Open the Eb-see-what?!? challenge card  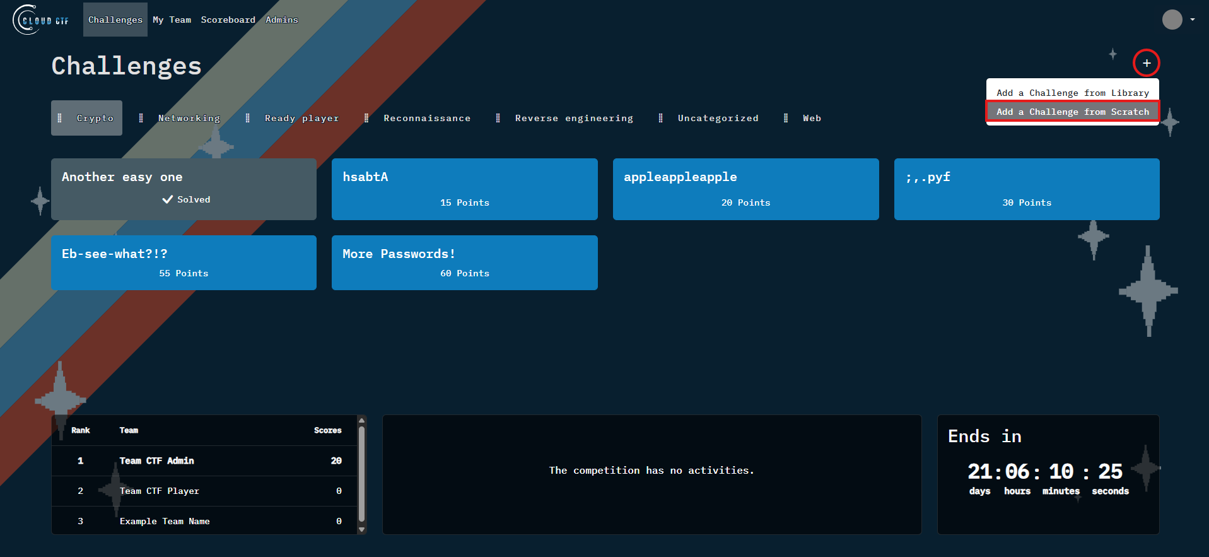[x=184, y=262]
